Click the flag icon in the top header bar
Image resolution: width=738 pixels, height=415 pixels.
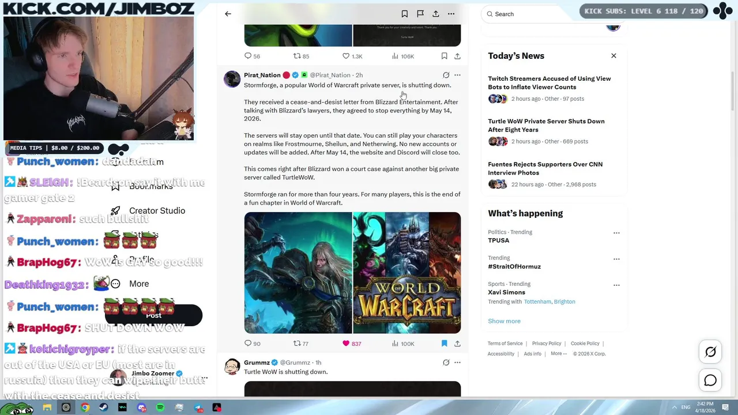[x=420, y=14]
